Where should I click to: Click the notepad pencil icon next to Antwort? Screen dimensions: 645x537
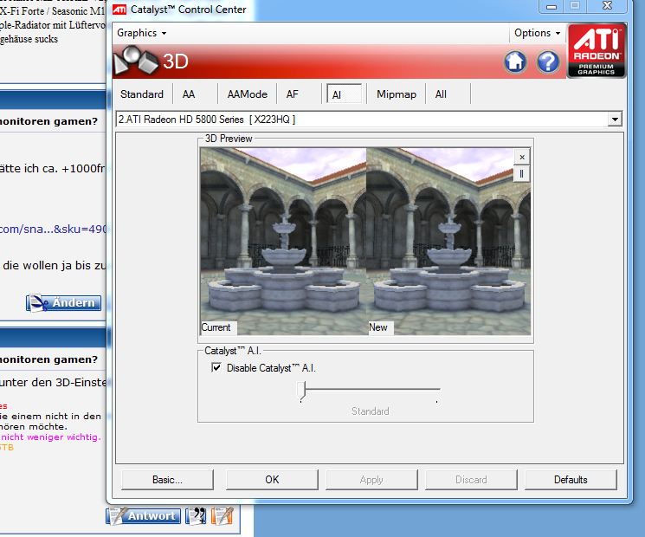pyautogui.click(x=223, y=516)
